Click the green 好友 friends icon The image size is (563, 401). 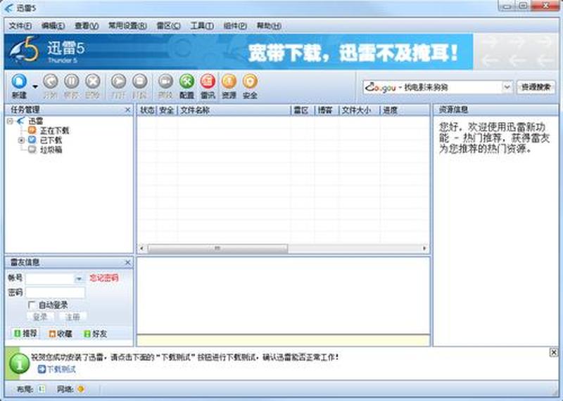87,334
